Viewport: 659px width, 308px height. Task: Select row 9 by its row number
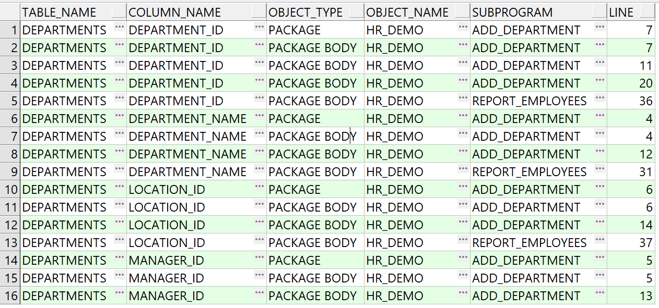point(10,172)
